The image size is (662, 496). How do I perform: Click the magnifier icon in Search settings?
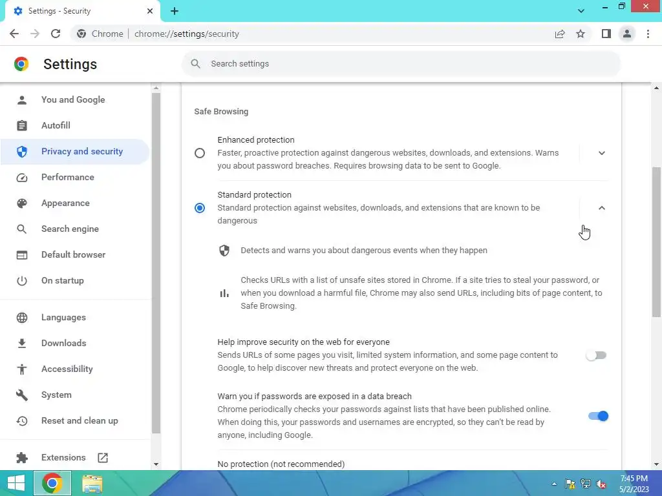point(195,64)
